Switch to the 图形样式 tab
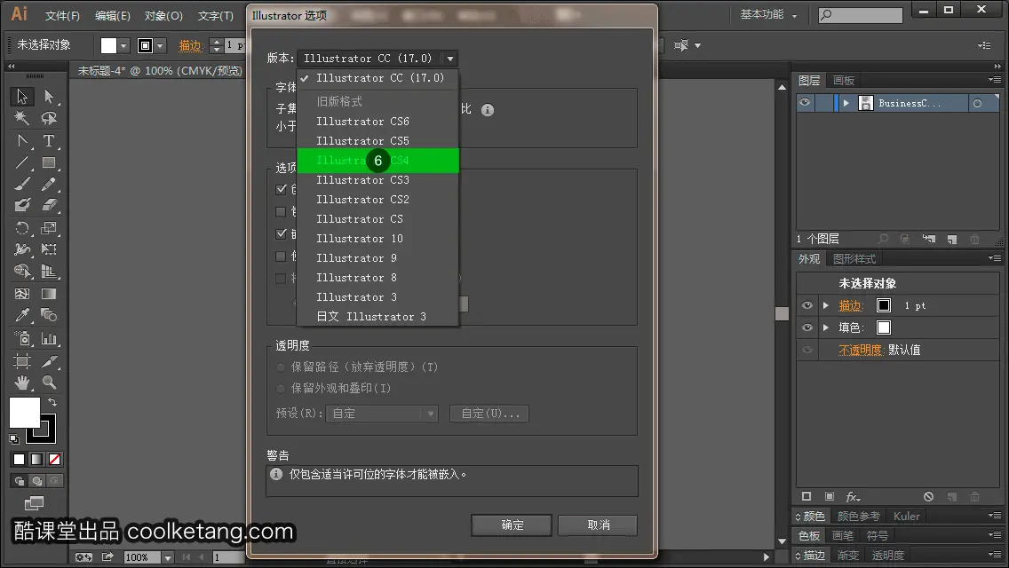 [854, 258]
